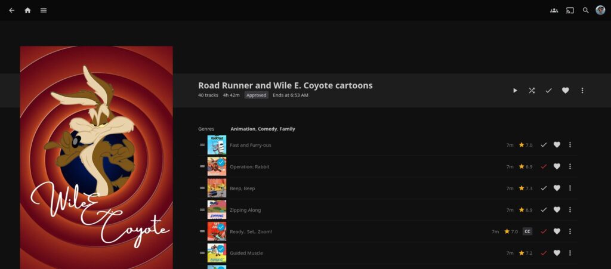Favorite Beep, Beep

pos(557,188)
